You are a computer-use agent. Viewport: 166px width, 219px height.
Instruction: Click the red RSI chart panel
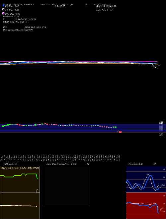point(146,206)
